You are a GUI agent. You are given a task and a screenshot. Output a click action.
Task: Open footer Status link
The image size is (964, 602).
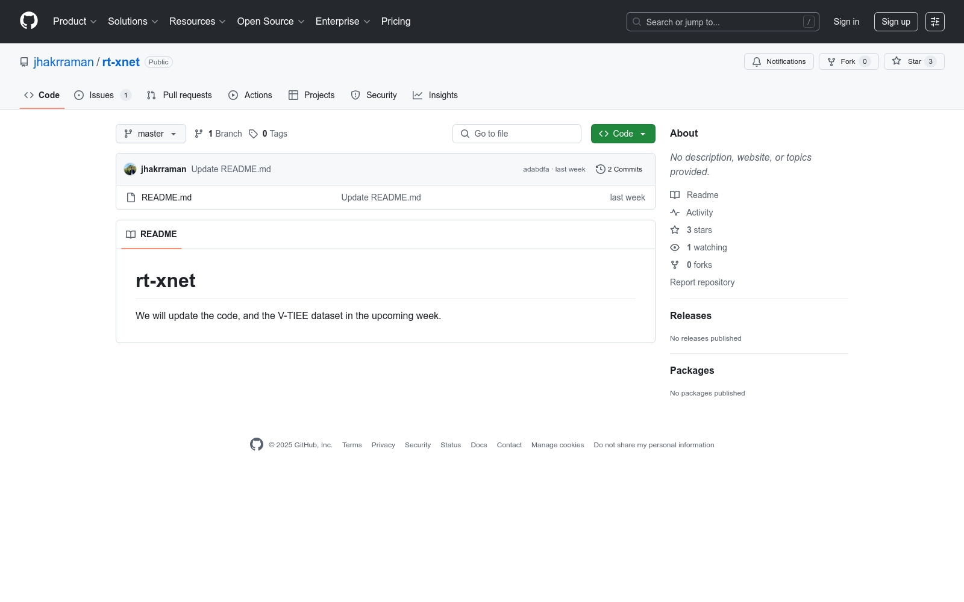(x=451, y=445)
